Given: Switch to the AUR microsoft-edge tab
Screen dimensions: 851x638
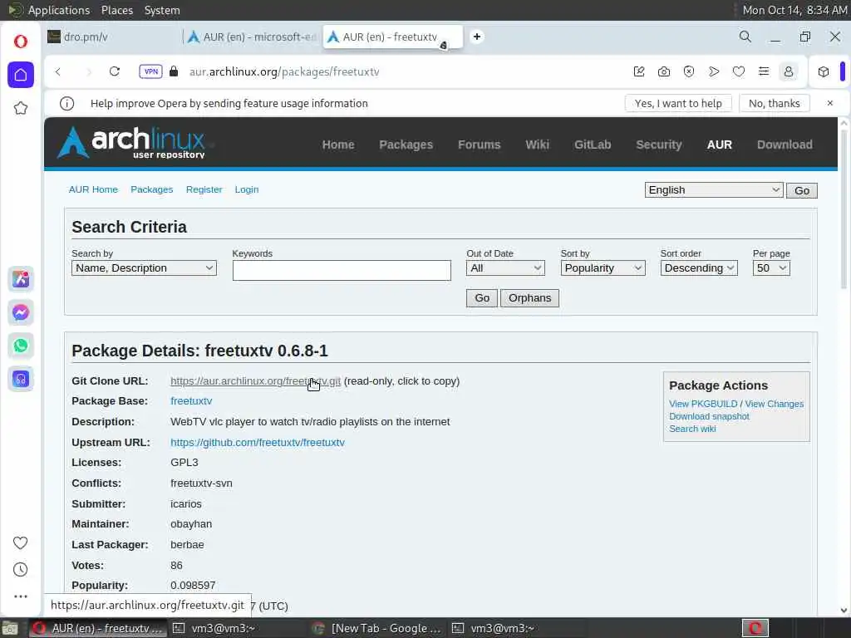Looking at the screenshot, I should (x=252, y=37).
